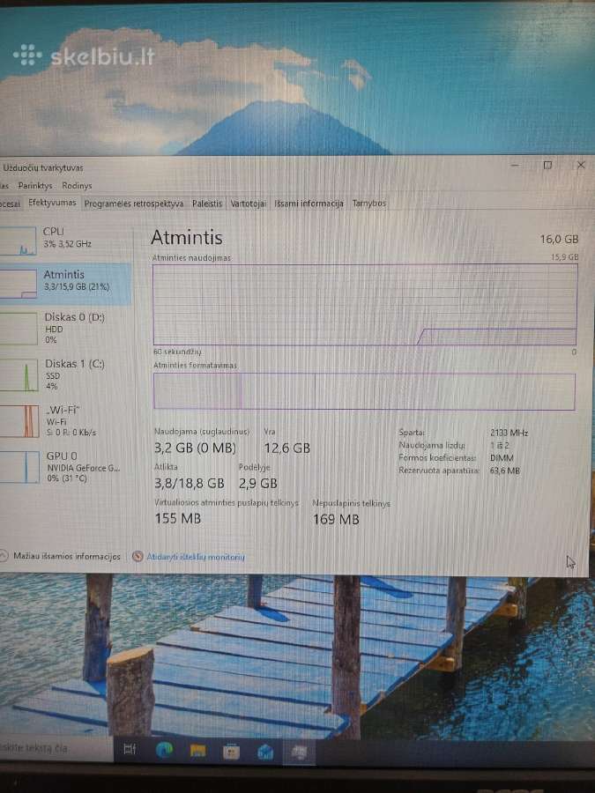Open the Rodinys menu
The width and height of the screenshot is (595, 793).
tap(77, 186)
